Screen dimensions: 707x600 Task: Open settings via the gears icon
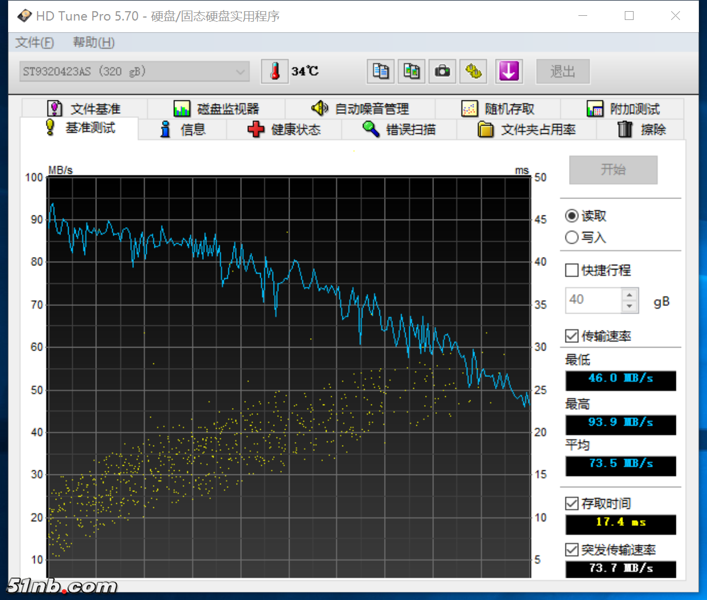(473, 71)
